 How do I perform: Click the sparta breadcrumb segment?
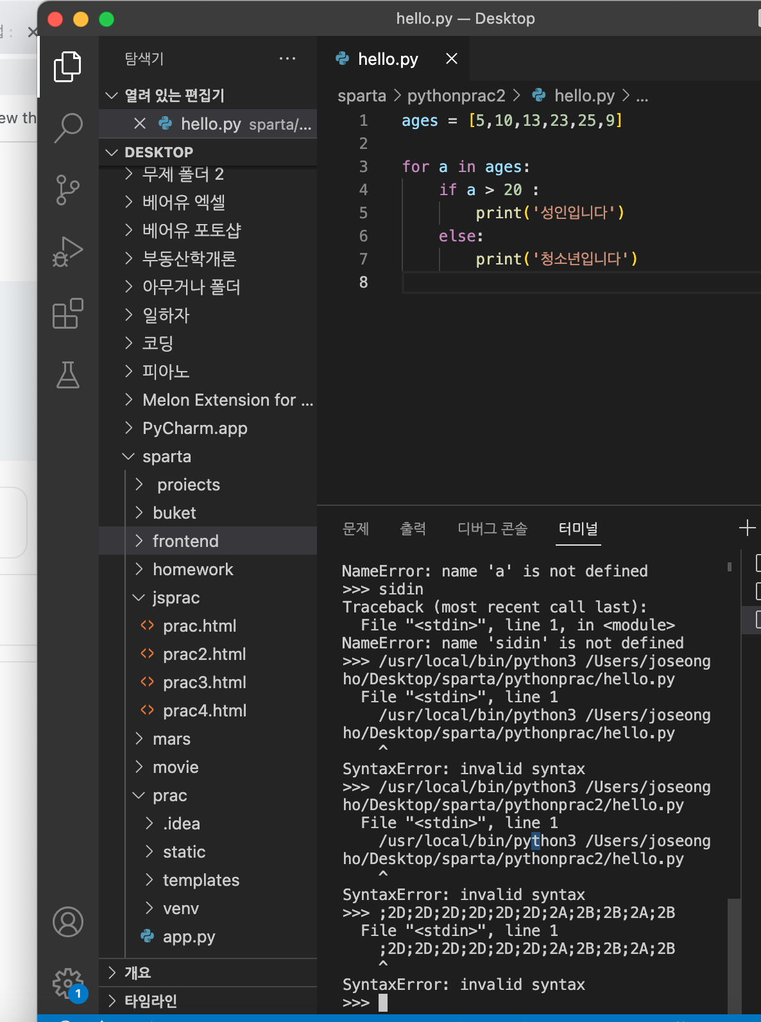(362, 96)
